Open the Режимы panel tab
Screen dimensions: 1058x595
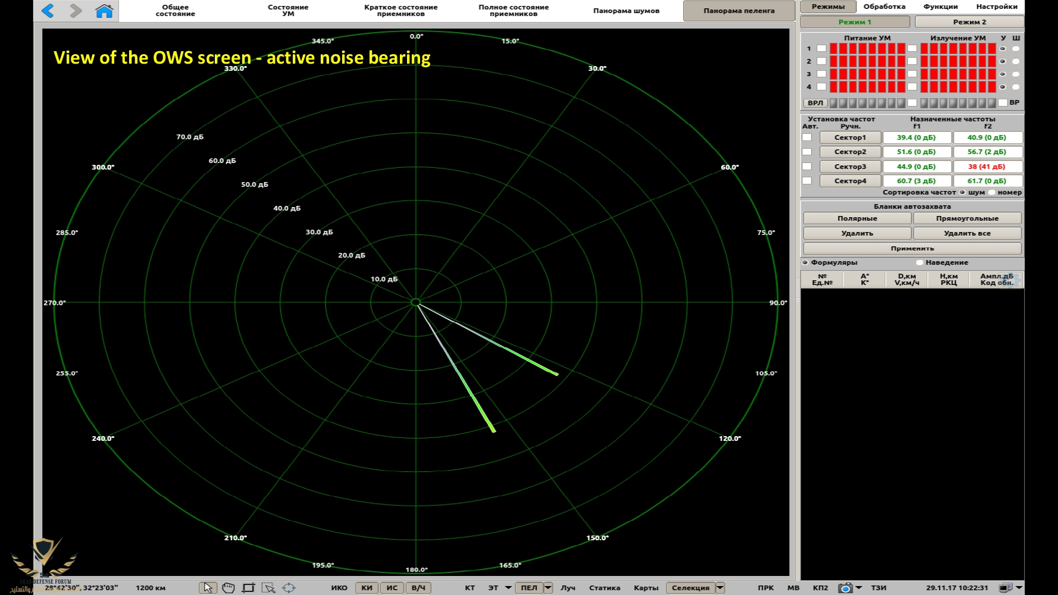tap(828, 7)
